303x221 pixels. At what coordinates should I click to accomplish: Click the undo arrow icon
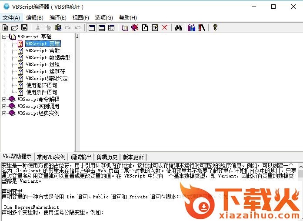click(x=78, y=28)
